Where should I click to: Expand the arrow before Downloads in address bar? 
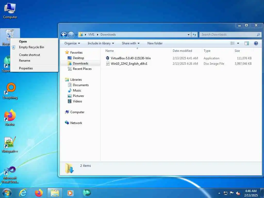97,35
